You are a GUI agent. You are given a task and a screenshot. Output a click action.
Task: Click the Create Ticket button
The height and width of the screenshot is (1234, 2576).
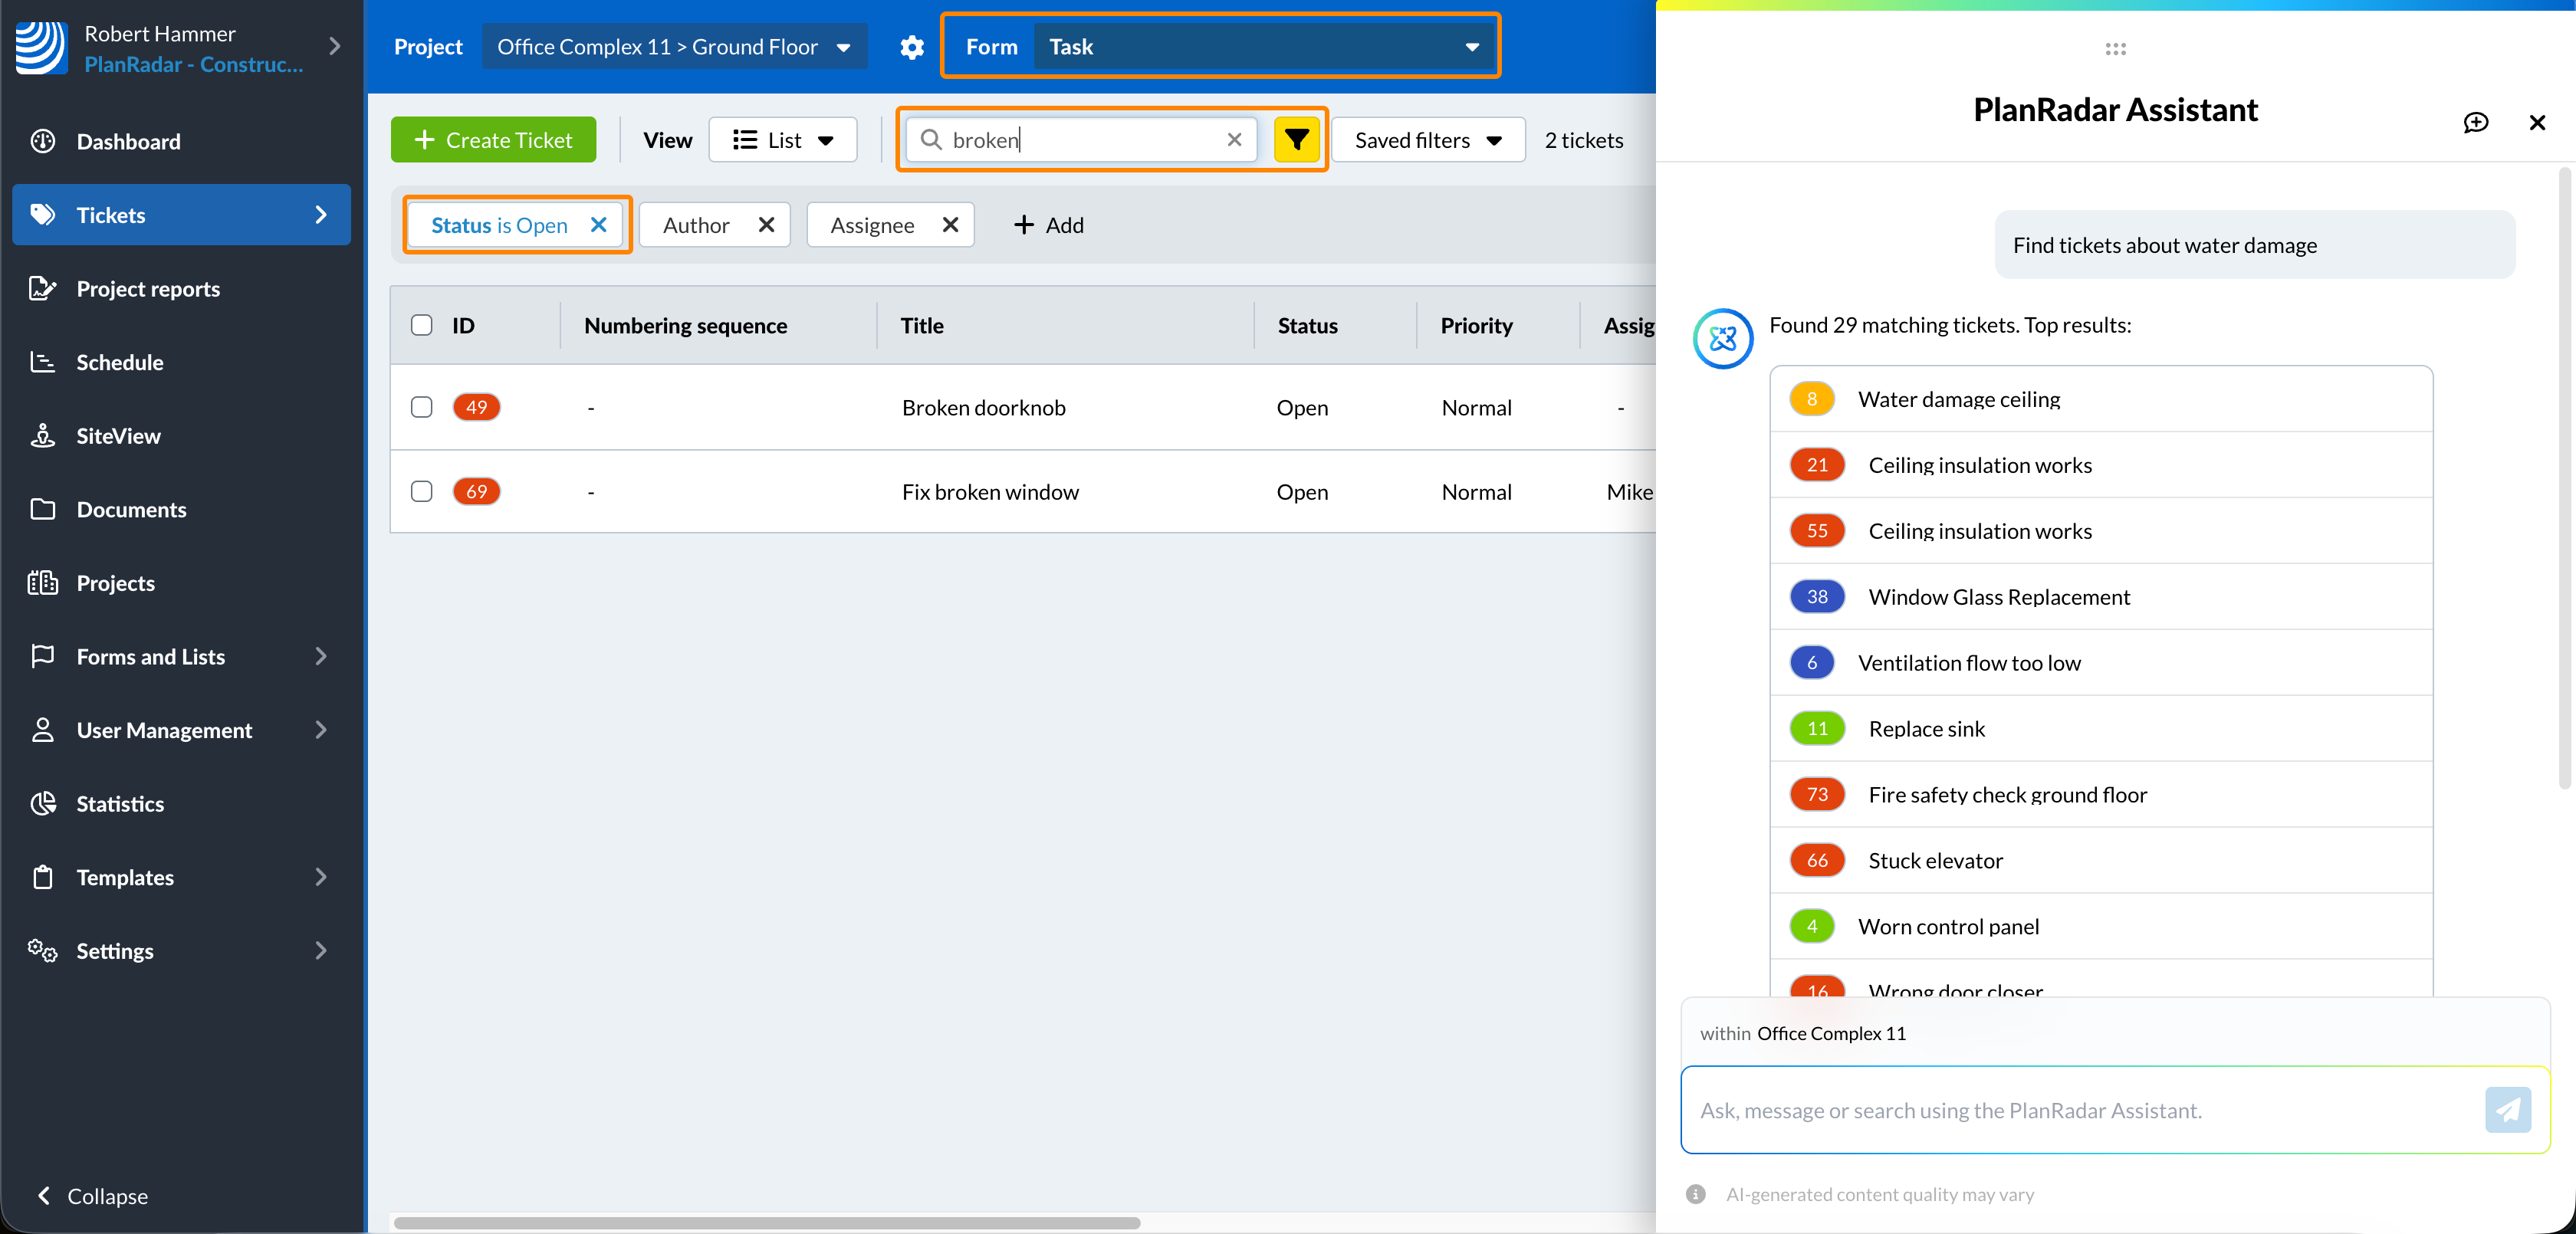point(493,140)
